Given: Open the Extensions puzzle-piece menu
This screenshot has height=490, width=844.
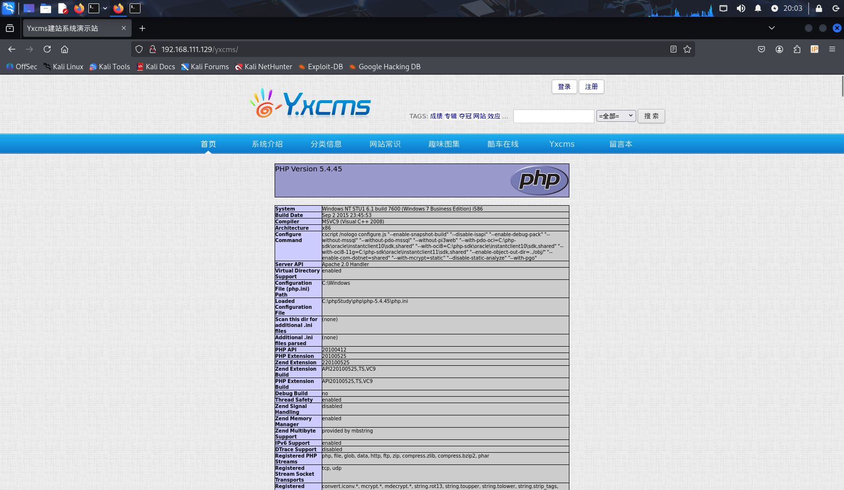Looking at the screenshot, I should point(797,49).
